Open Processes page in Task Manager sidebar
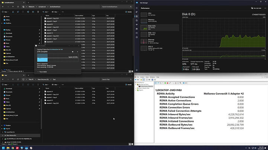This screenshot has height=150, width=268. pos(137,12)
